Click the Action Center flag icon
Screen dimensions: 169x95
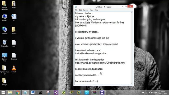pos(143,93)
